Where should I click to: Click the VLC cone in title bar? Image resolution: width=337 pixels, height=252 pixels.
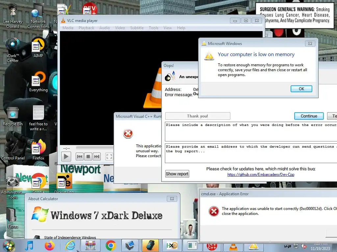(x=63, y=21)
